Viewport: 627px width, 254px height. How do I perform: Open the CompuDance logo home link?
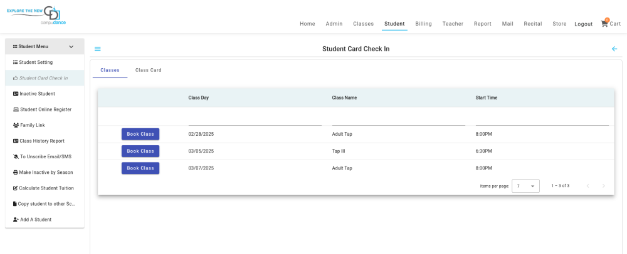pos(36,16)
